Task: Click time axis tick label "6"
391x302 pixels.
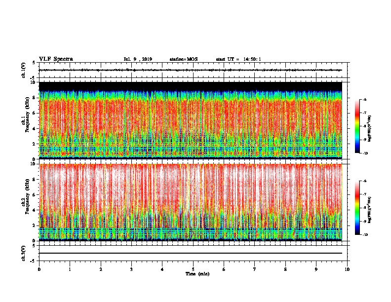Action: [224, 269]
